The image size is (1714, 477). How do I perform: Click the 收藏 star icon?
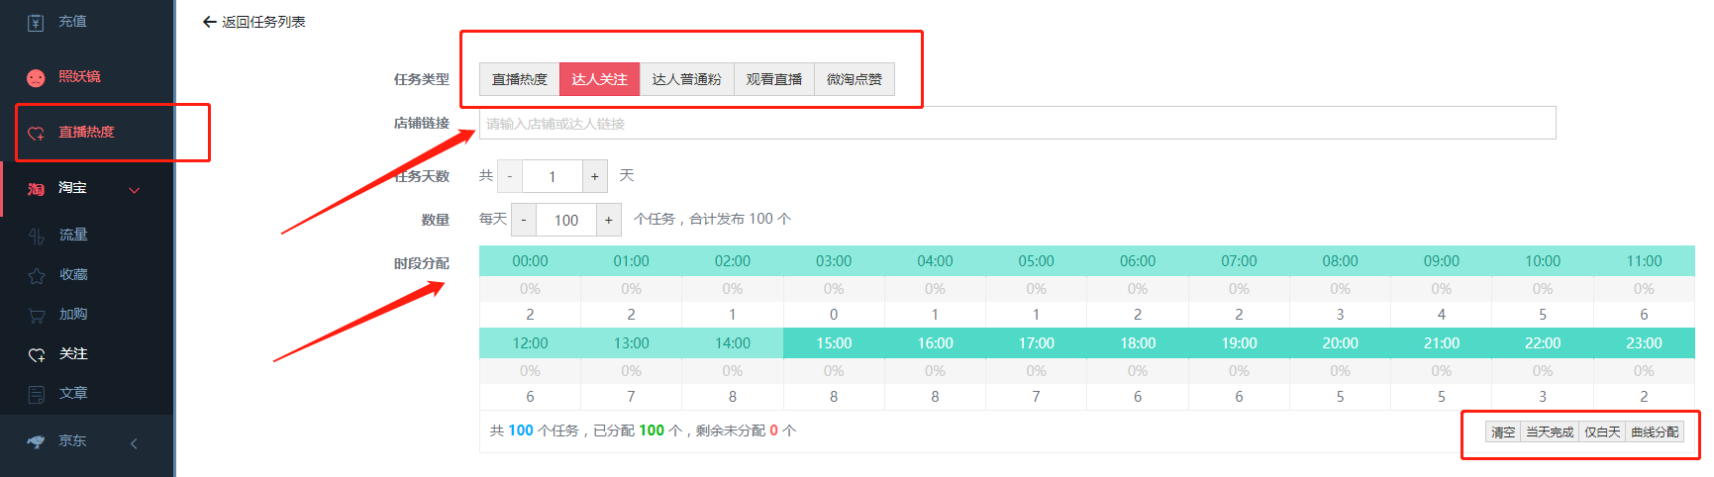coord(37,275)
